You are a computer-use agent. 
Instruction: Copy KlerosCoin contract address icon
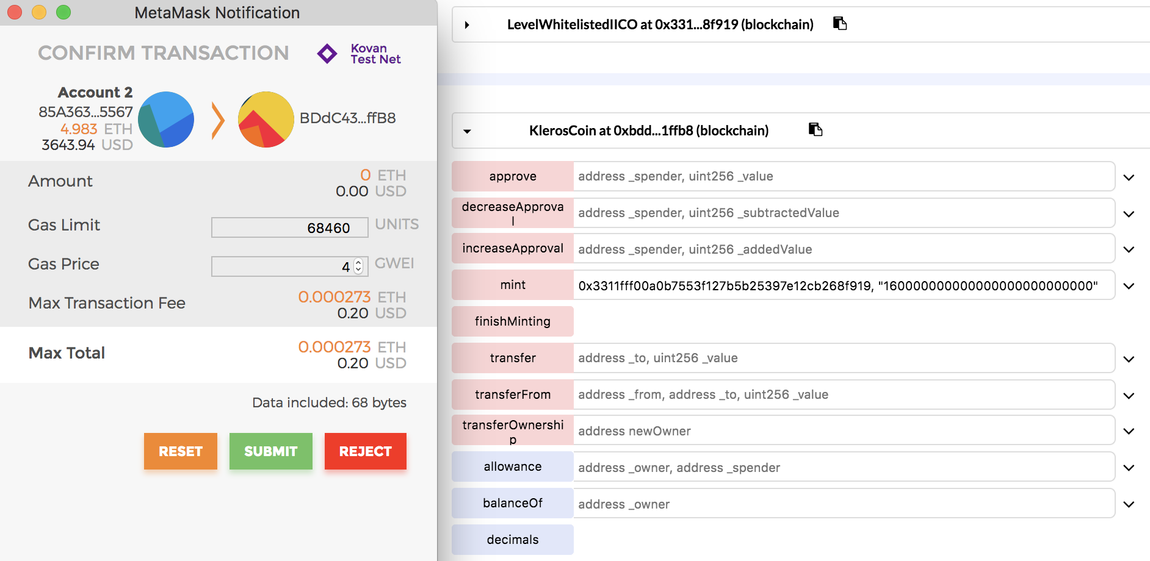pos(815,129)
